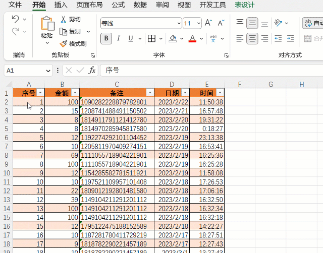The image size is (323, 253).
Task: Switch to the 视图 tab
Action: pyautogui.click(x=184, y=5)
